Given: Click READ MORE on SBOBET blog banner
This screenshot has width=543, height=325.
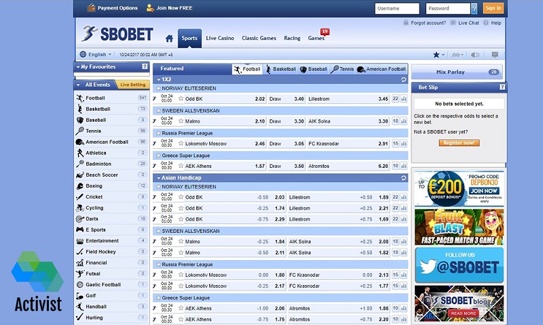Looking at the screenshot, I should point(464,313).
